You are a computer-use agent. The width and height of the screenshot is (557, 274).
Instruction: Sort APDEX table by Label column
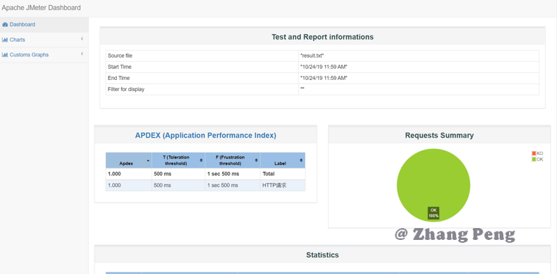pyautogui.click(x=283, y=161)
